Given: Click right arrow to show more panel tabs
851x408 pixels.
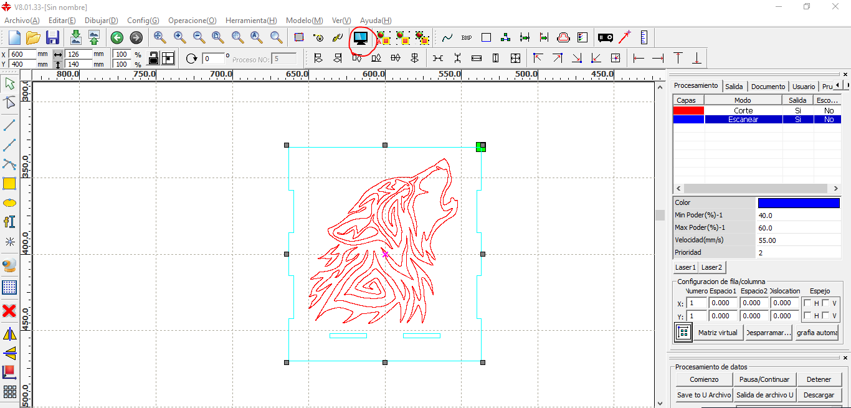Looking at the screenshot, I should [847, 85].
